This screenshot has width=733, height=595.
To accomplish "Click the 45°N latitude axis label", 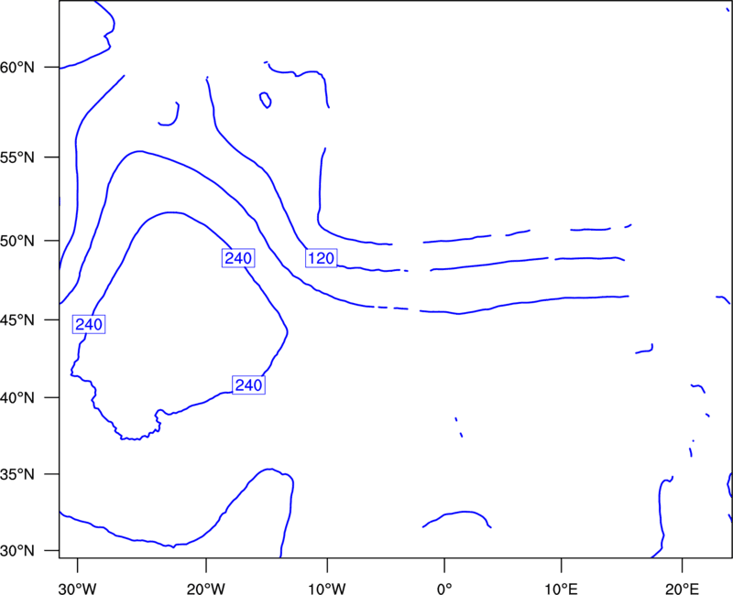I will (x=17, y=319).
